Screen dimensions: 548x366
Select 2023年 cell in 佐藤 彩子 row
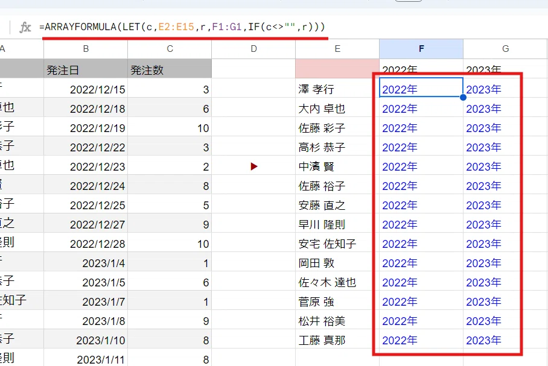[x=505, y=127]
